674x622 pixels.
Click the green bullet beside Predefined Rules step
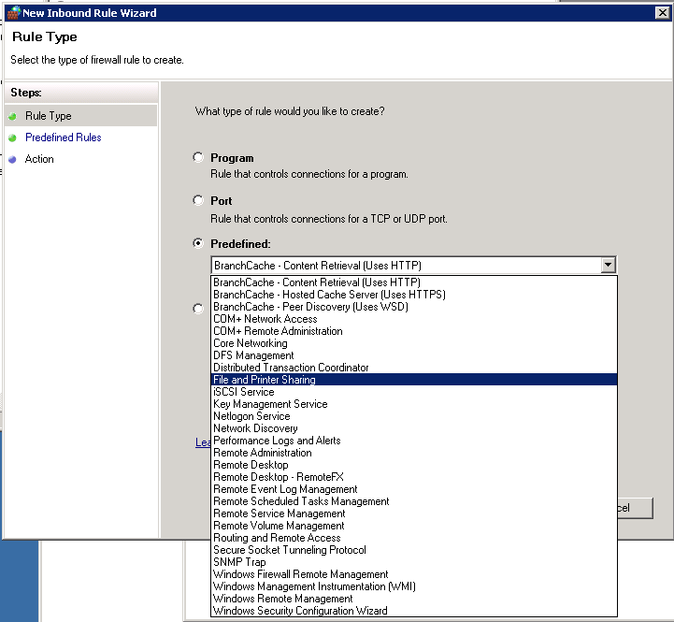click(x=12, y=137)
